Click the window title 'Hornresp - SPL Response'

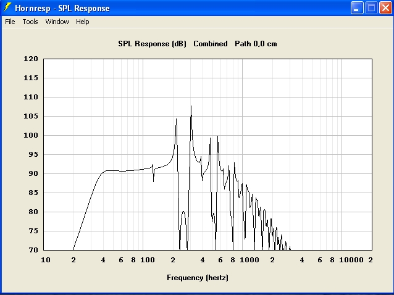(x=62, y=8)
